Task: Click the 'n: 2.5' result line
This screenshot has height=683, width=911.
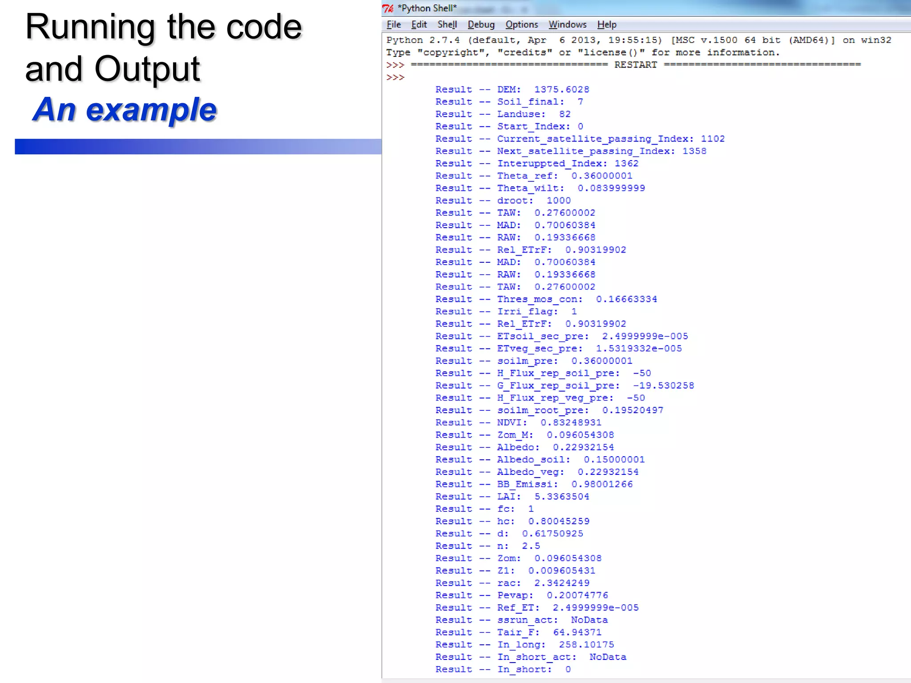Action: (488, 546)
